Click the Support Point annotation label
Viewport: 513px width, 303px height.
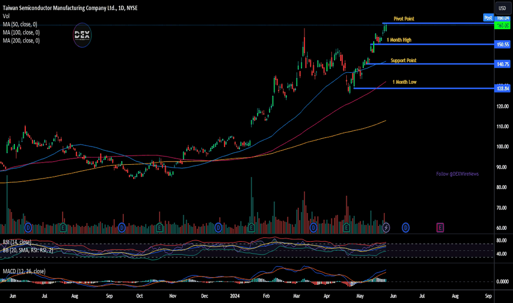point(403,60)
